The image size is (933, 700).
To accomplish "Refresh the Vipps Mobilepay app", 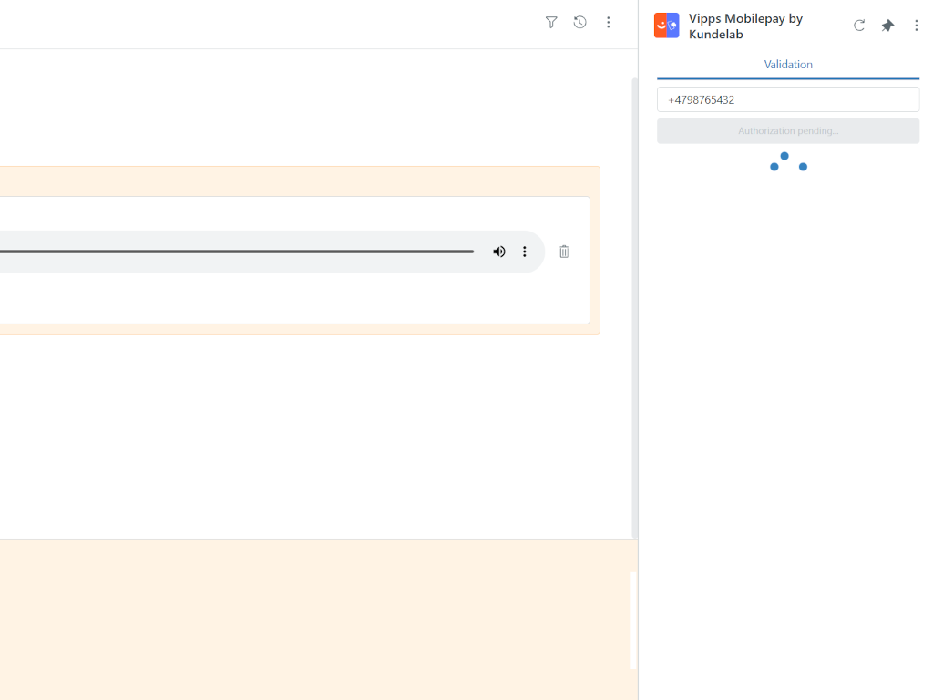I will [x=858, y=26].
